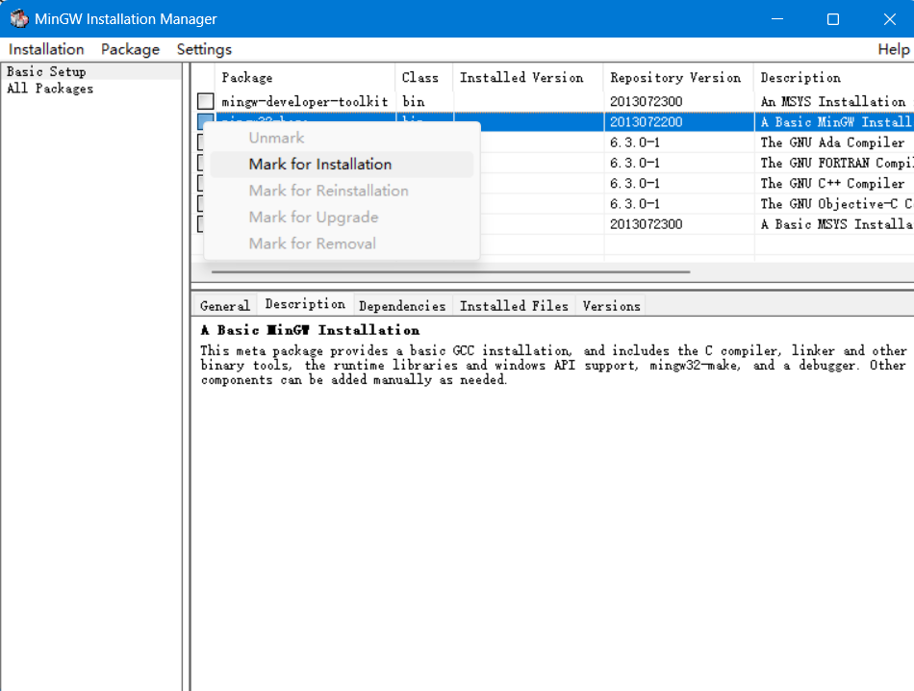Click repository version 2013072300 of mingw-developer-toolkit
This screenshot has height=691, width=914.
(x=646, y=101)
